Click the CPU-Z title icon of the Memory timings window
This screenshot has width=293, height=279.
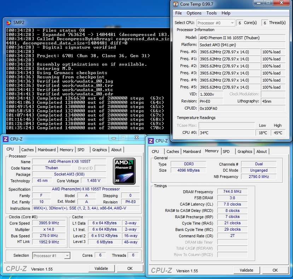pyautogui.click(x=151, y=141)
